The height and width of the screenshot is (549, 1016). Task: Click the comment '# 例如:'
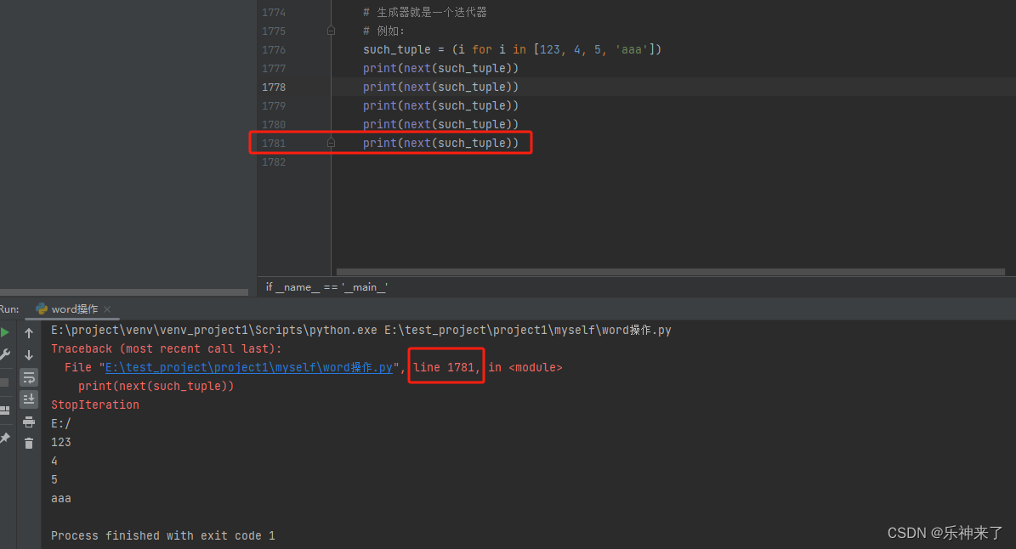click(383, 31)
